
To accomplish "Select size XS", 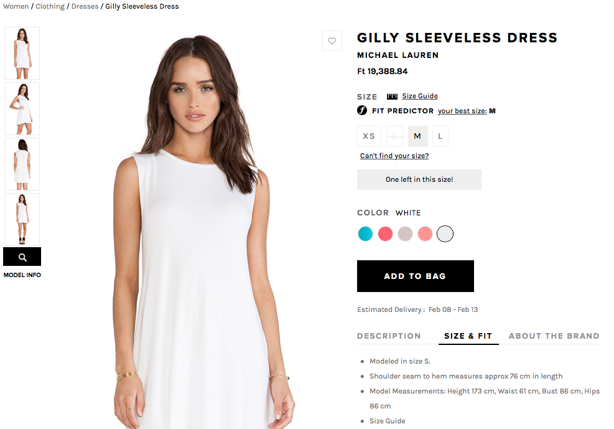I will click(369, 136).
